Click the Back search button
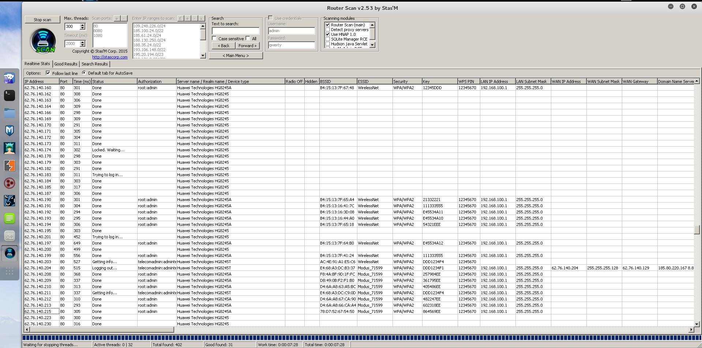The width and height of the screenshot is (702, 348). [x=224, y=46]
